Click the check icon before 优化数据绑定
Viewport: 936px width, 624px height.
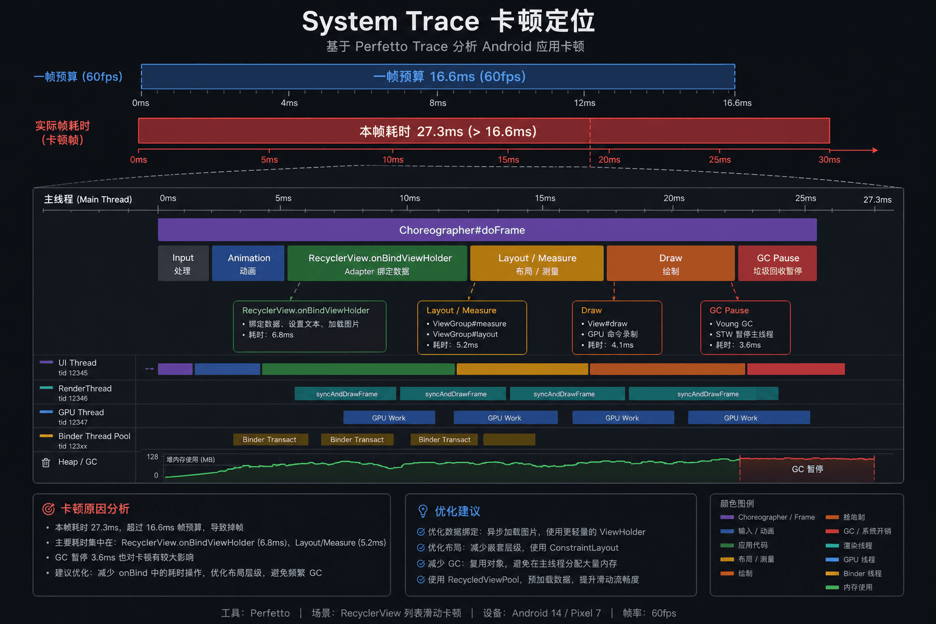(421, 531)
